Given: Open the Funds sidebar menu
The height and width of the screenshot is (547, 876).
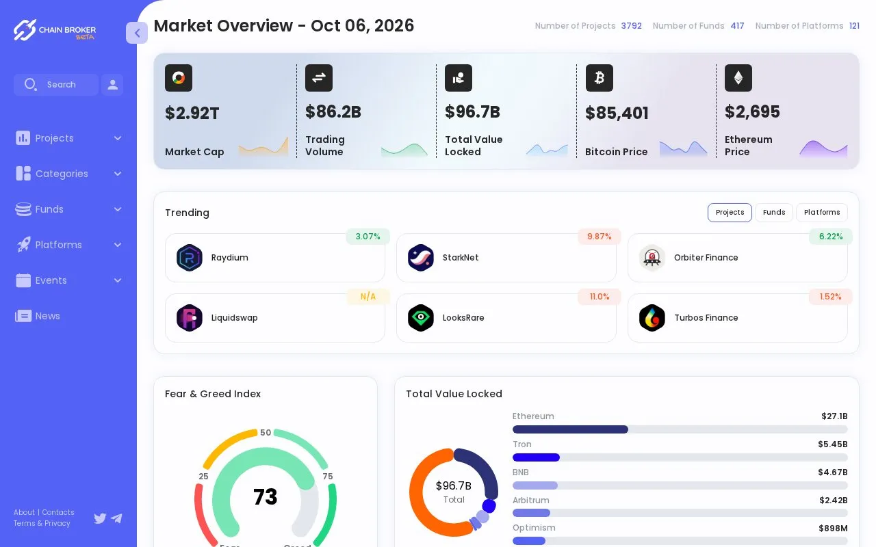Looking at the screenshot, I should 68,209.
